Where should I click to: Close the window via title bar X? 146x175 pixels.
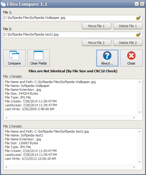[142, 4]
